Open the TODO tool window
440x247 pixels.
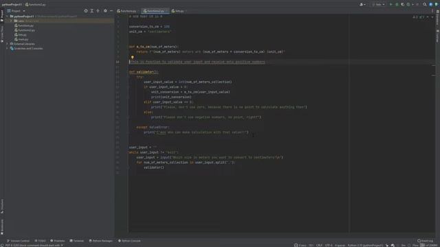(40, 241)
